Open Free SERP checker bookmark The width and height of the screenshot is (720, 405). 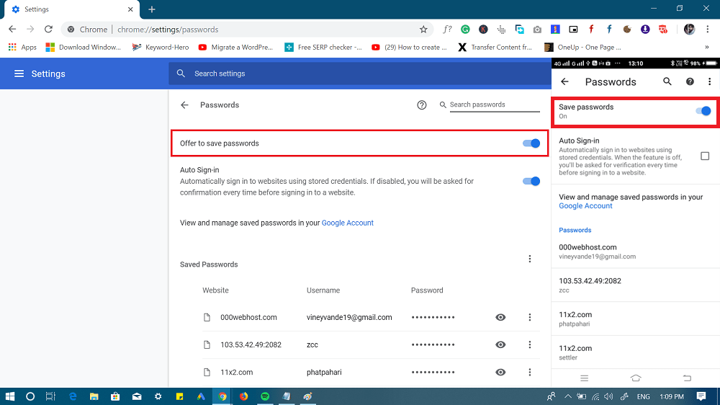[323, 47]
